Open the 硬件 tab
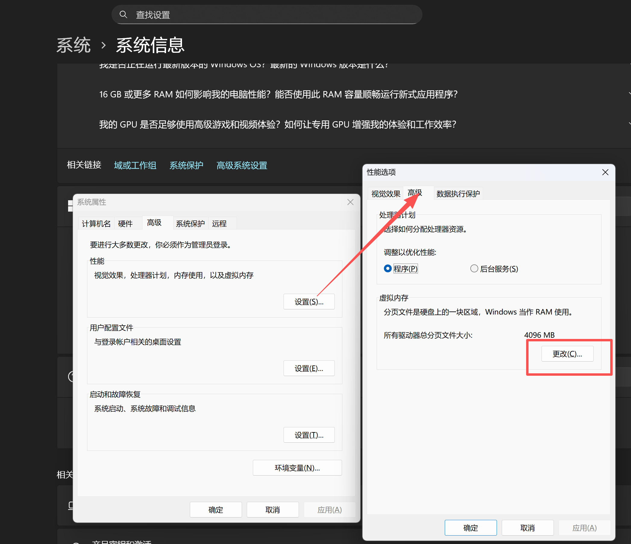The width and height of the screenshot is (631, 544). [125, 223]
